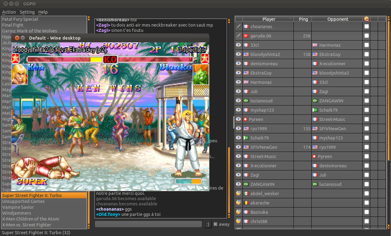
Task: Select Final Fight channel
Action: 44,25
